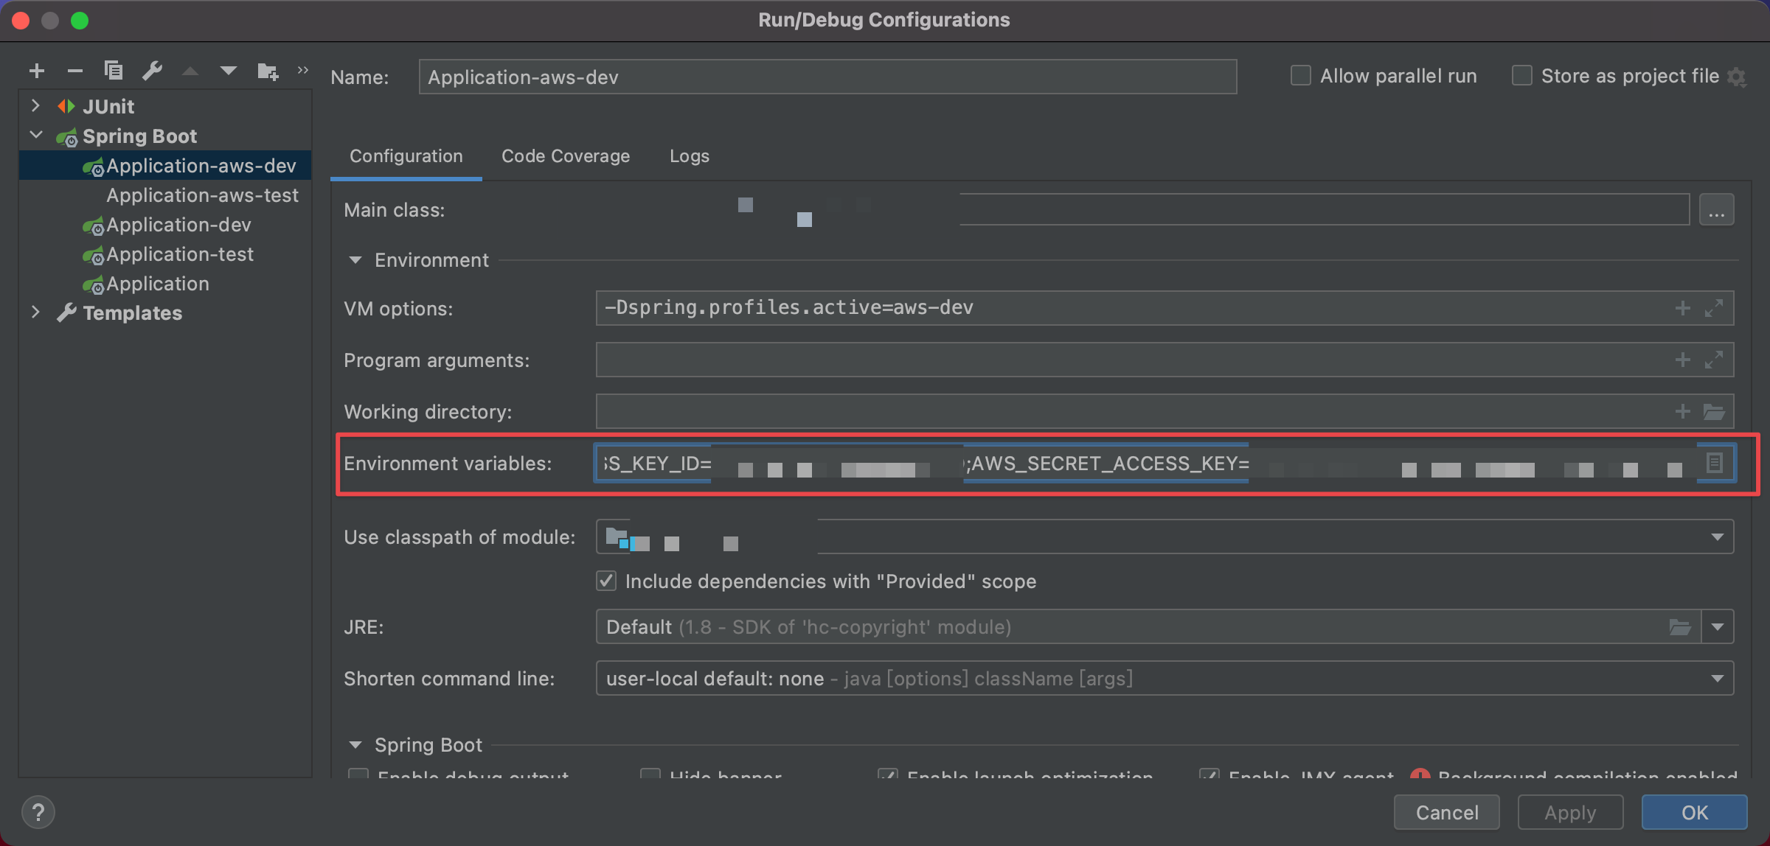
Task: Open the Logs tab
Action: [x=689, y=156]
